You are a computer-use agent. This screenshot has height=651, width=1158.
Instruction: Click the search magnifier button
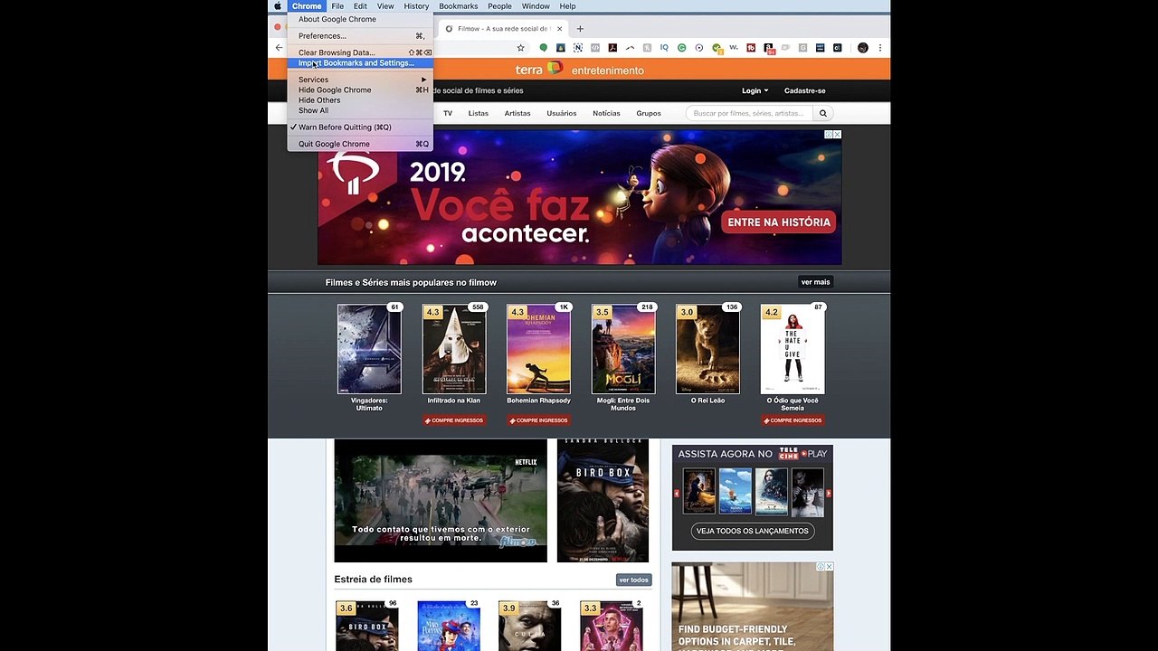tap(823, 114)
